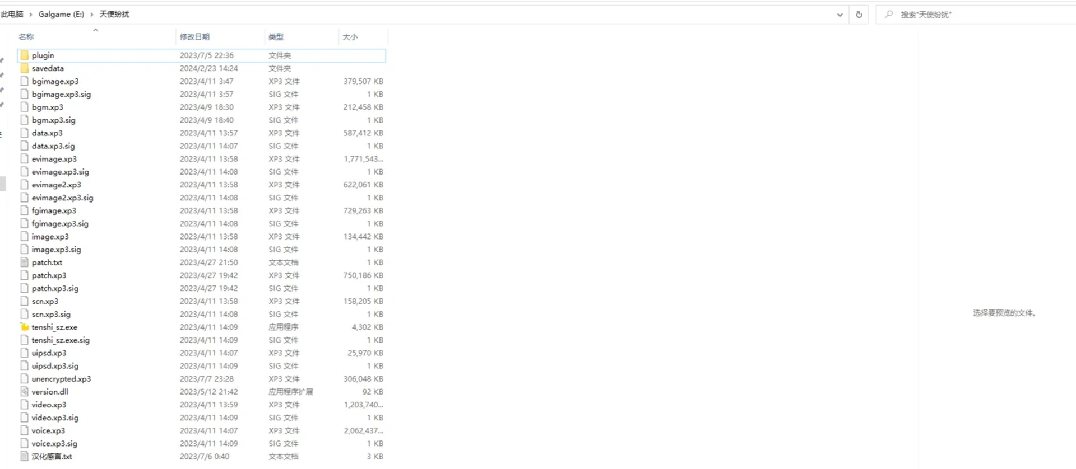Click the bgm.xp3 file icon
Screen dimensions: 1076x469
point(24,106)
